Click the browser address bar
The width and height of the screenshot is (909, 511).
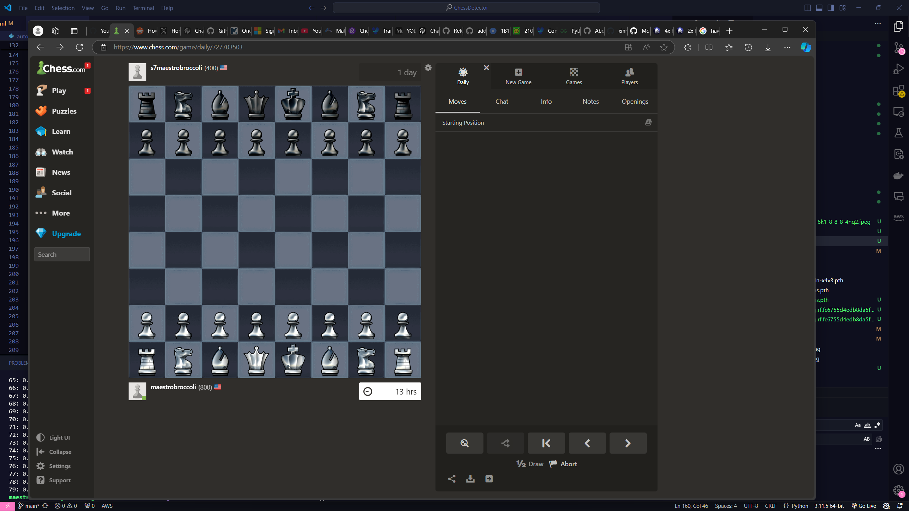pyautogui.click(x=249, y=47)
